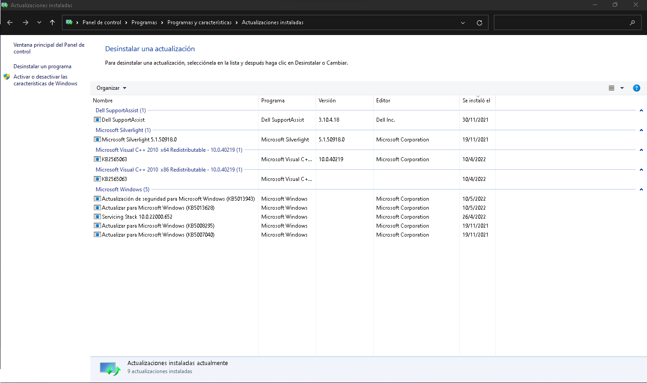Click the KB5013943 security update icon
This screenshot has width=647, height=383.
(x=97, y=199)
